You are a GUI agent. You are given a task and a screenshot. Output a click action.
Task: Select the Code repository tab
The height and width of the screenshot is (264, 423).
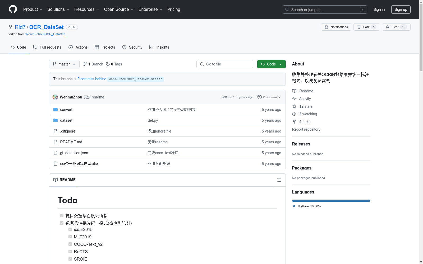[19, 47]
